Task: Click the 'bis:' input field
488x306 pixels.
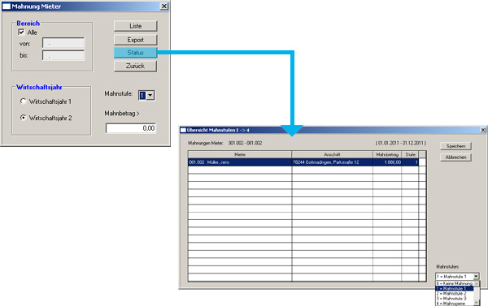Action: pyautogui.click(x=63, y=55)
